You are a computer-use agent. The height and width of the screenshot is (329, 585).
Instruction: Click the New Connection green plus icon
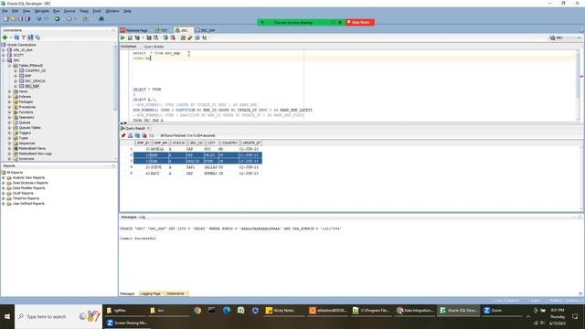(5, 37)
